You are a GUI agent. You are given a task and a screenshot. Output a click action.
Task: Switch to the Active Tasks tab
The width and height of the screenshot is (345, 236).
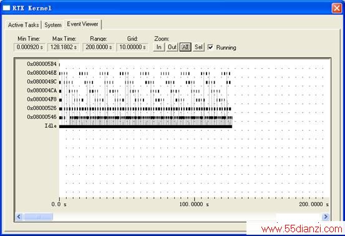point(23,25)
